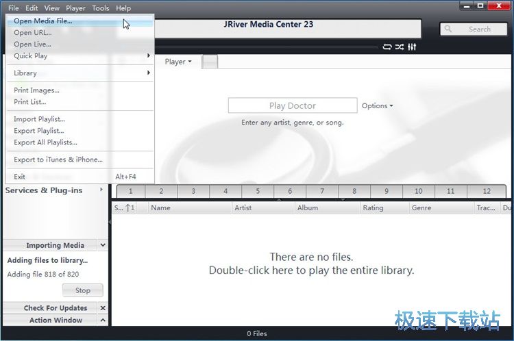This screenshot has height=341, width=514.
Task: Open the Quick Play submenu
Action: (80, 55)
